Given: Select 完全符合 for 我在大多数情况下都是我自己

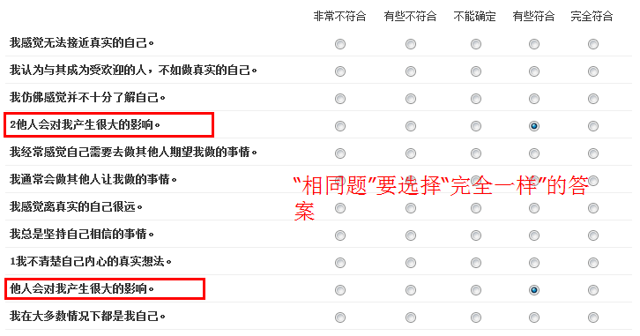Looking at the screenshot, I should click(x=593, y=317).
